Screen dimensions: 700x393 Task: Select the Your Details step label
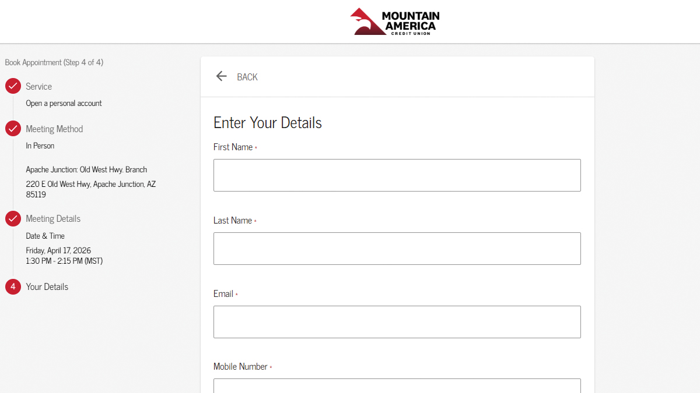47,286
